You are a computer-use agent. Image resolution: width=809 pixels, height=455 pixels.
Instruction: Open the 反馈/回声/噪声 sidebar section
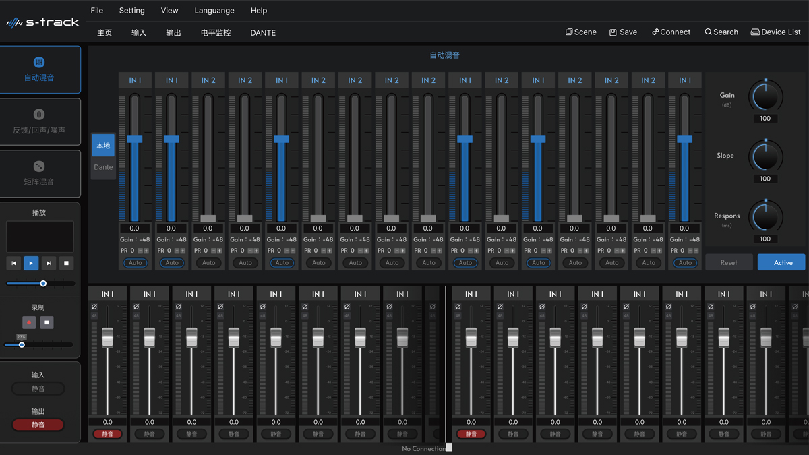(39, 122)
